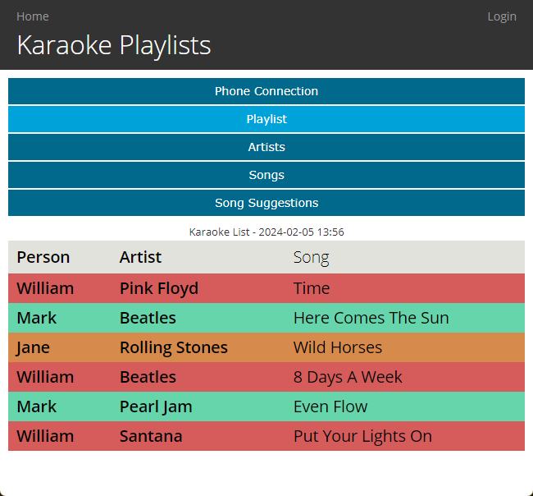This screenshot has height=496, width=533.
Task: Click the Login link
Action: pyautogui.click(x=502, y=16)
